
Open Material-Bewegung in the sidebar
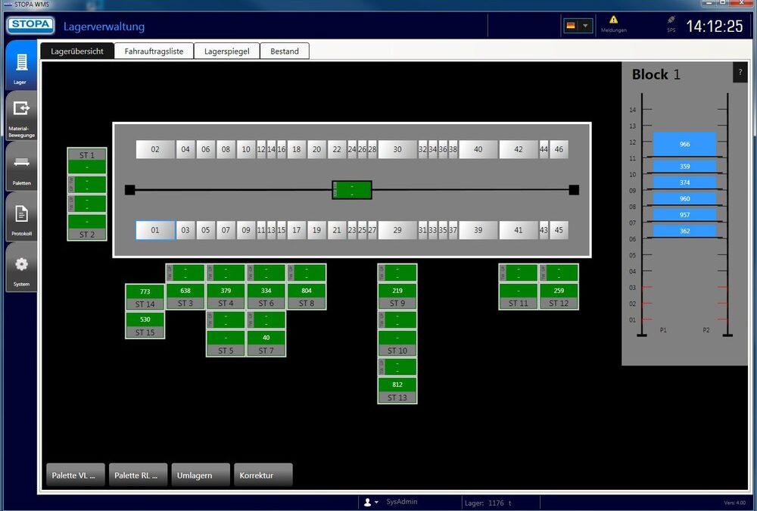(20, 116)
